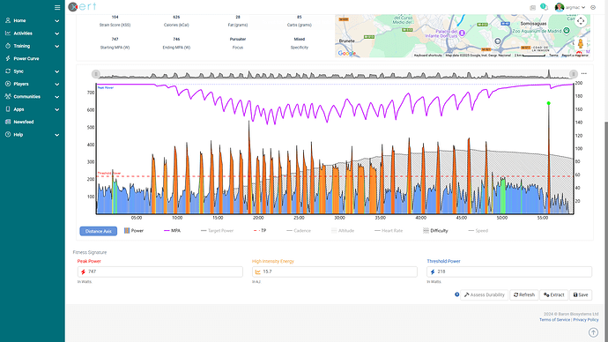Toggle MPA series in chart legend
608x342 pixels.
tap(172, 231)
